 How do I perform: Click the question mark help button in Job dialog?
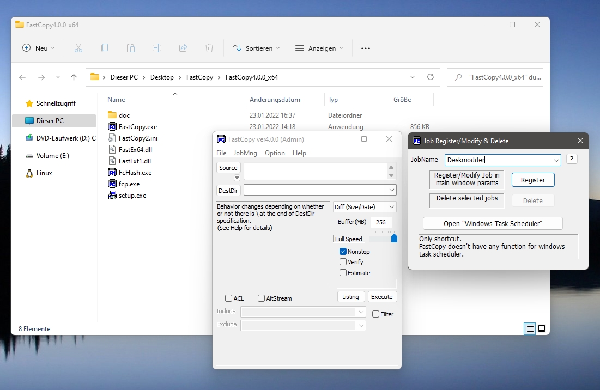572,159
